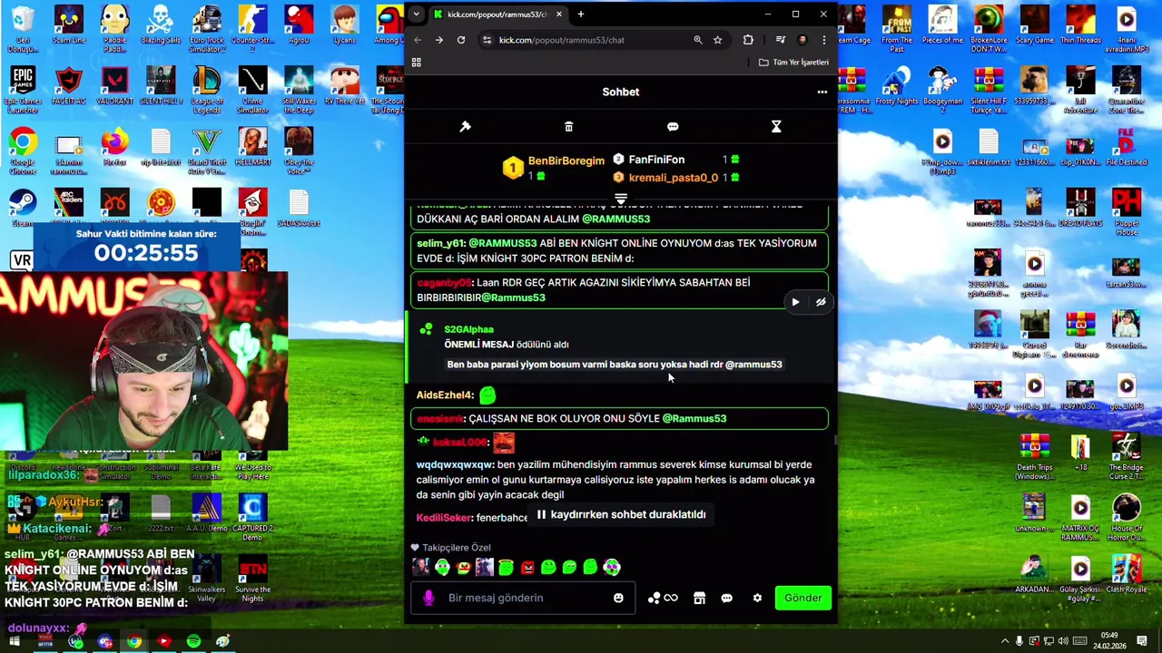Open Chrome three-dot menu

pos(823,40)
